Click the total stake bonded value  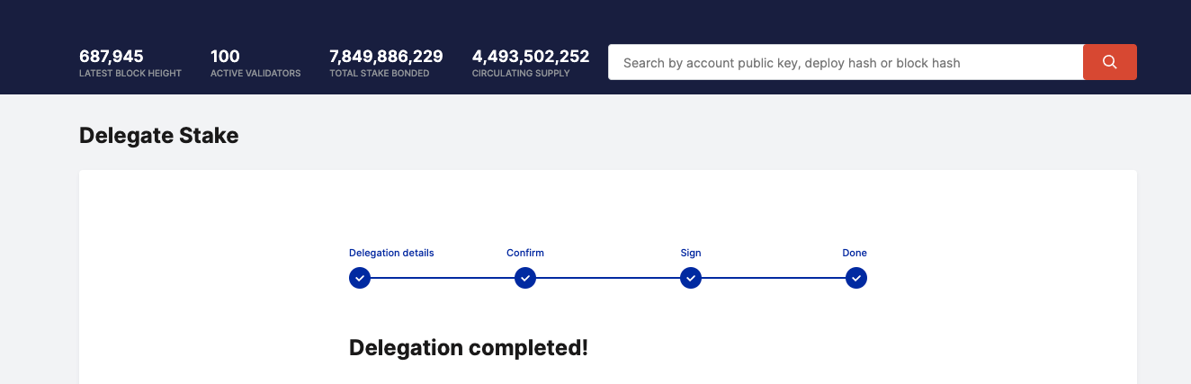click(x=386, y=57)
